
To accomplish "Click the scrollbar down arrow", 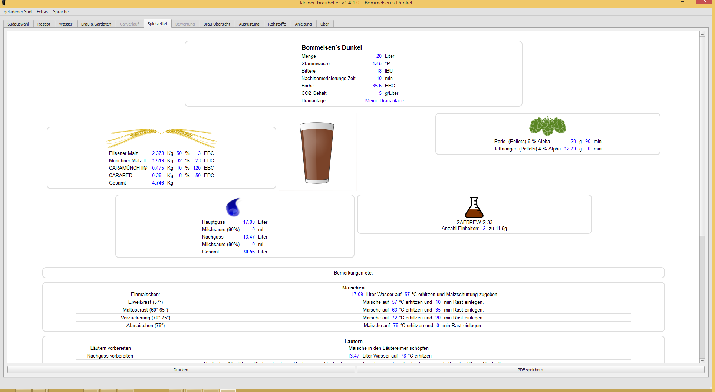I will pos(702,361).
